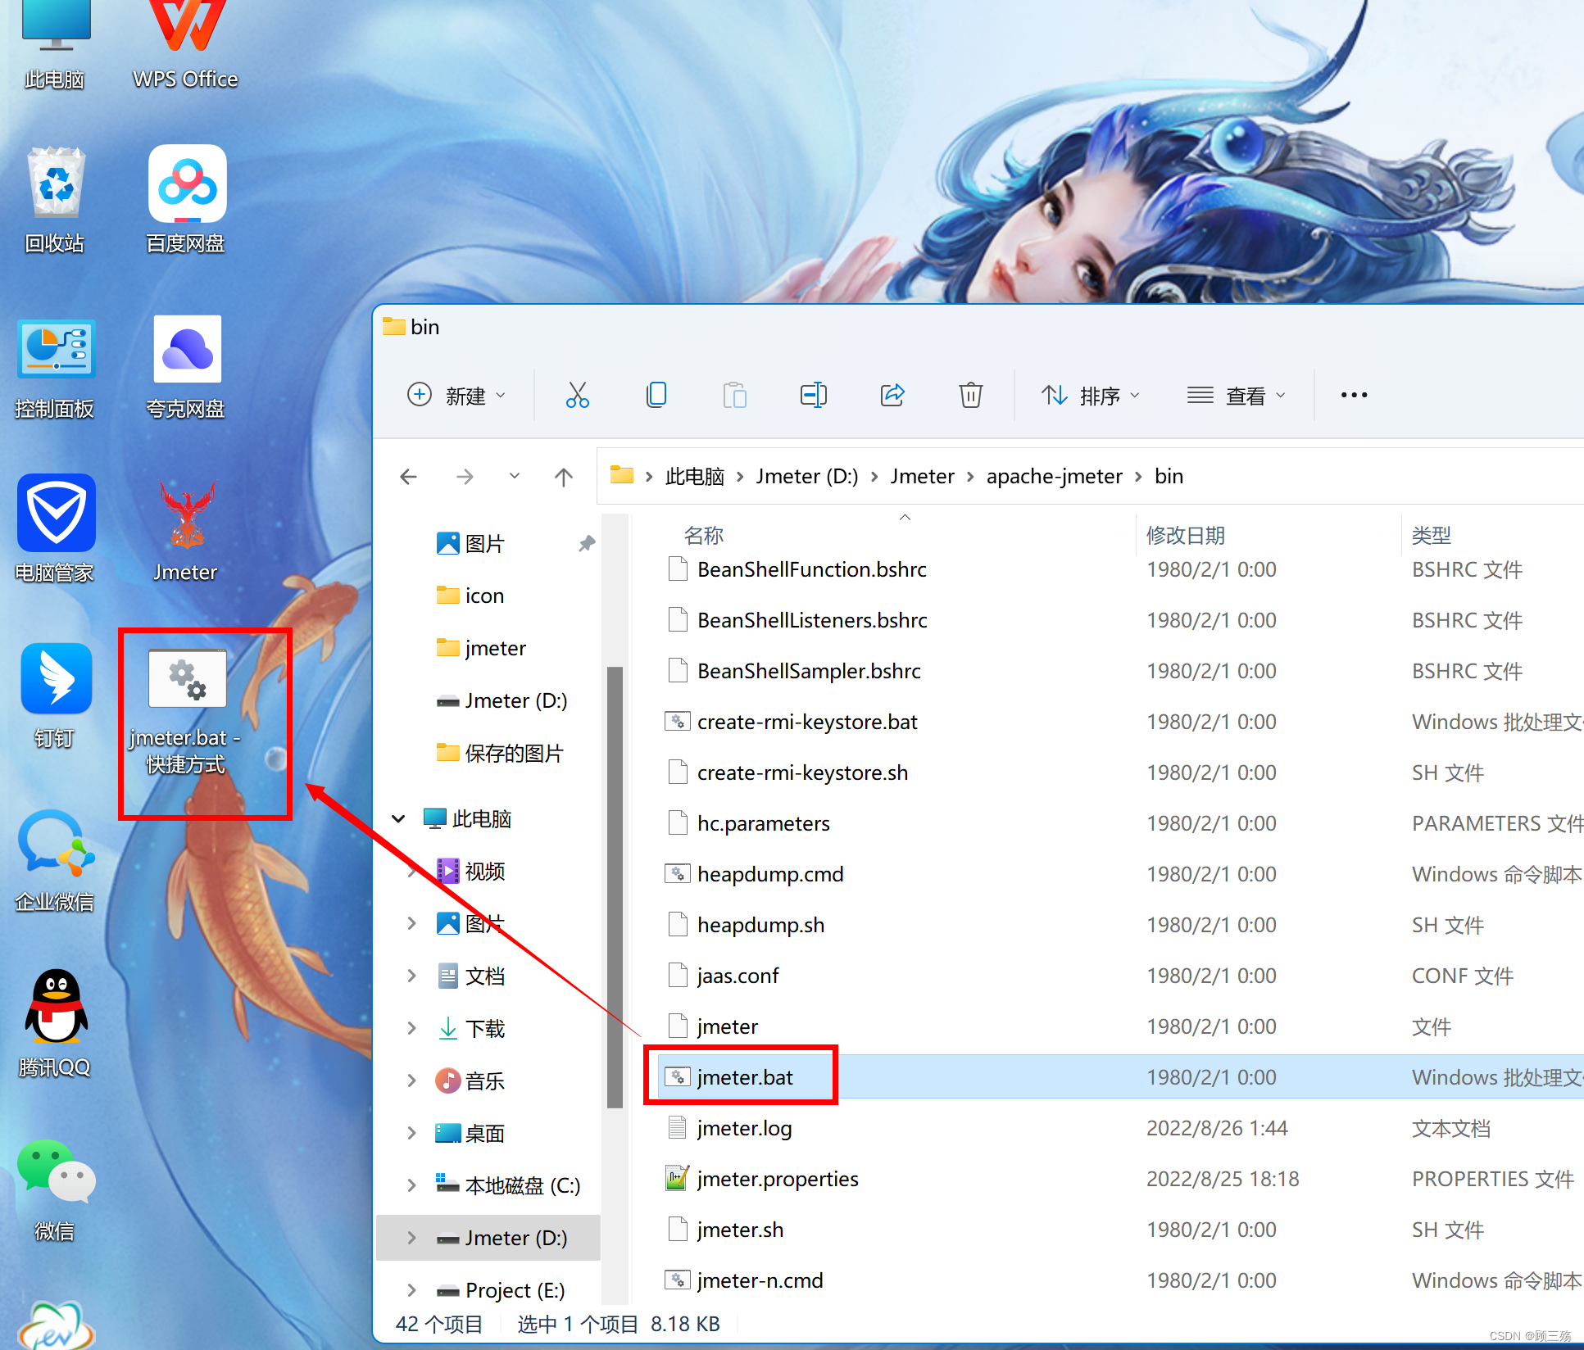
Task: Click the Cut scissors icon
Action: coord(577,396)
